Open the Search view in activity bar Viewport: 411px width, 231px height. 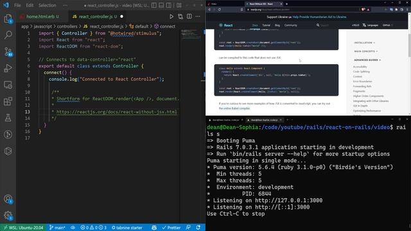click(x=8, y=35)
